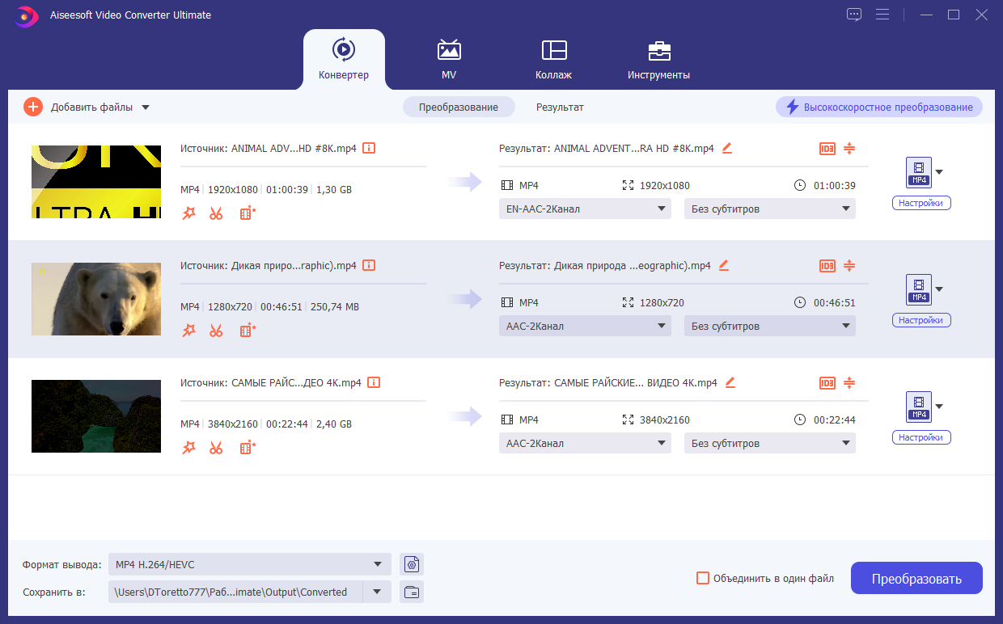The image size is (1003, 624).
Task: Open the Без субтитров dropdown for the 4K video
Action: [769, 443]
